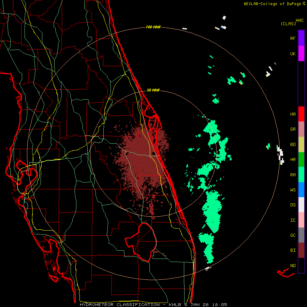
Task: Click the salmon GR legend swatch
Action: pyautogui.click(x=301, y=129)
